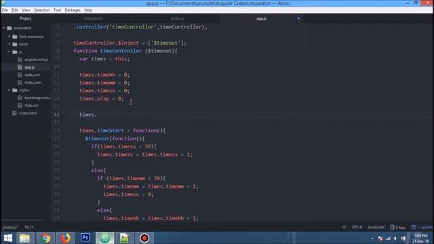Switch to the style.css tab
Screen dimensions: 434x244
pos(178,18)
